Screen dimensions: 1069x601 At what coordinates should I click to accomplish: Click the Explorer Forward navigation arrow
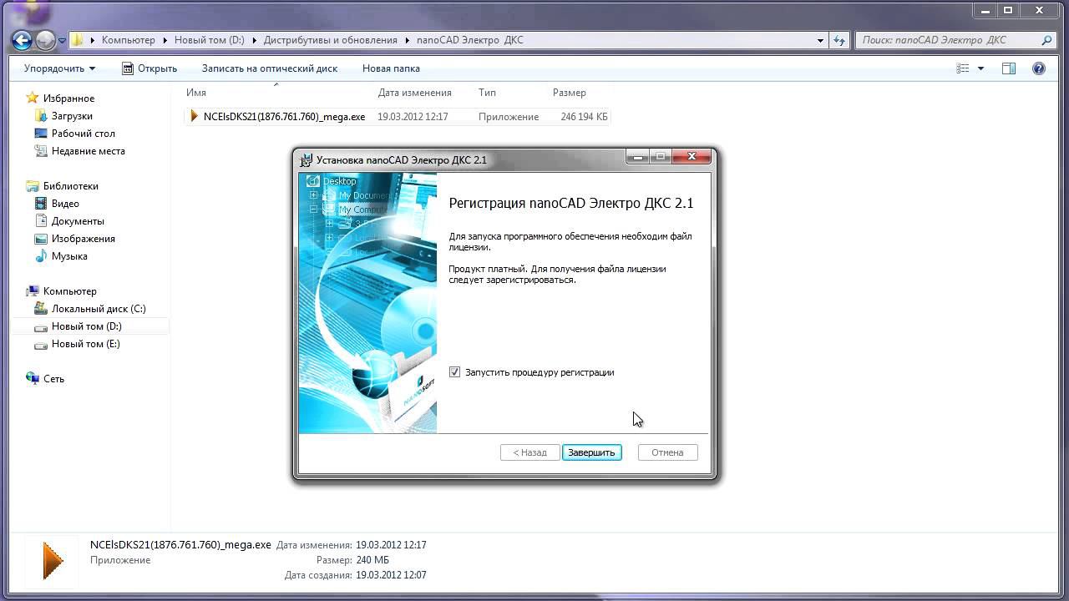45,39
